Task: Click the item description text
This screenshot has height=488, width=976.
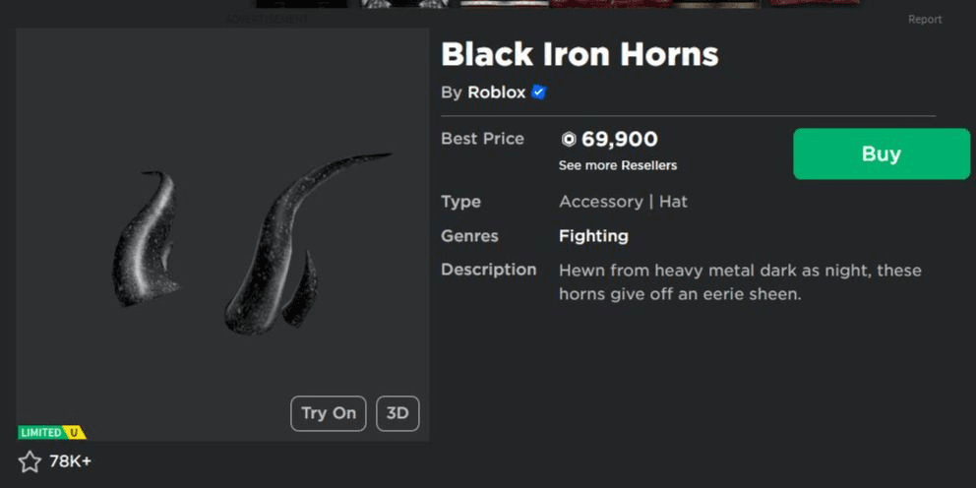Action: click(740, 282)
